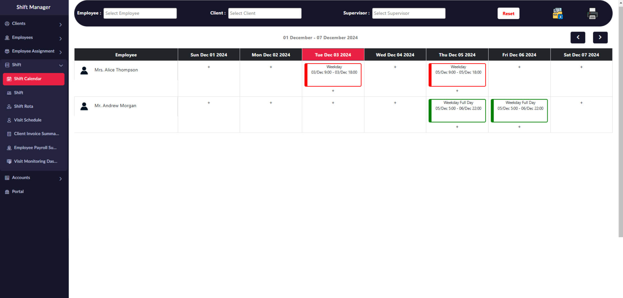623x298 pixels.
Task: Open the Select Client dropdown
Action: coord(265,13)
